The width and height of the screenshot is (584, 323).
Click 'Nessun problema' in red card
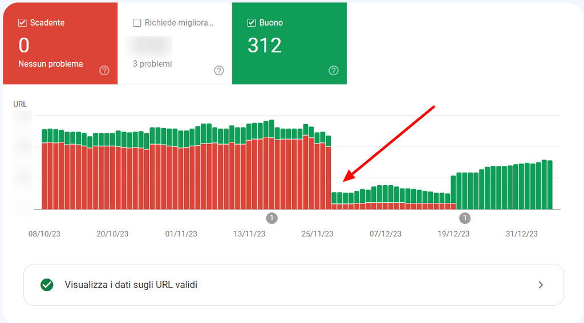coord(50,64)
